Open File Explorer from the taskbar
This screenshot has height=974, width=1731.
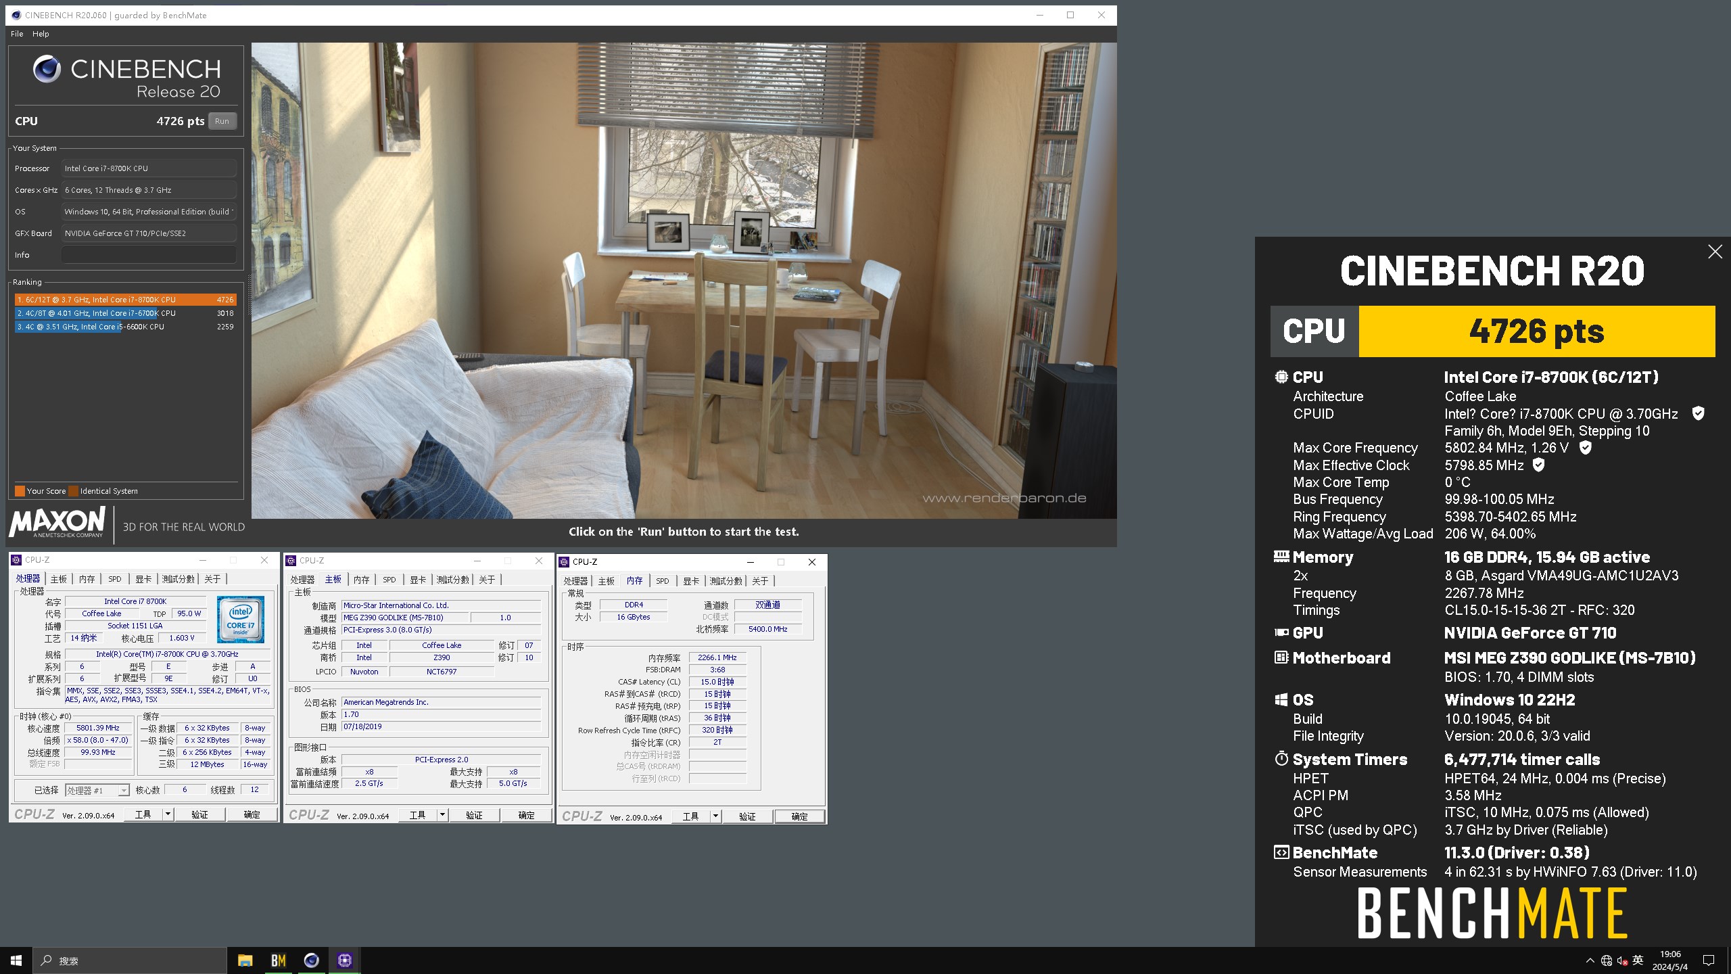pyautogui.click(x=245, y=960)
